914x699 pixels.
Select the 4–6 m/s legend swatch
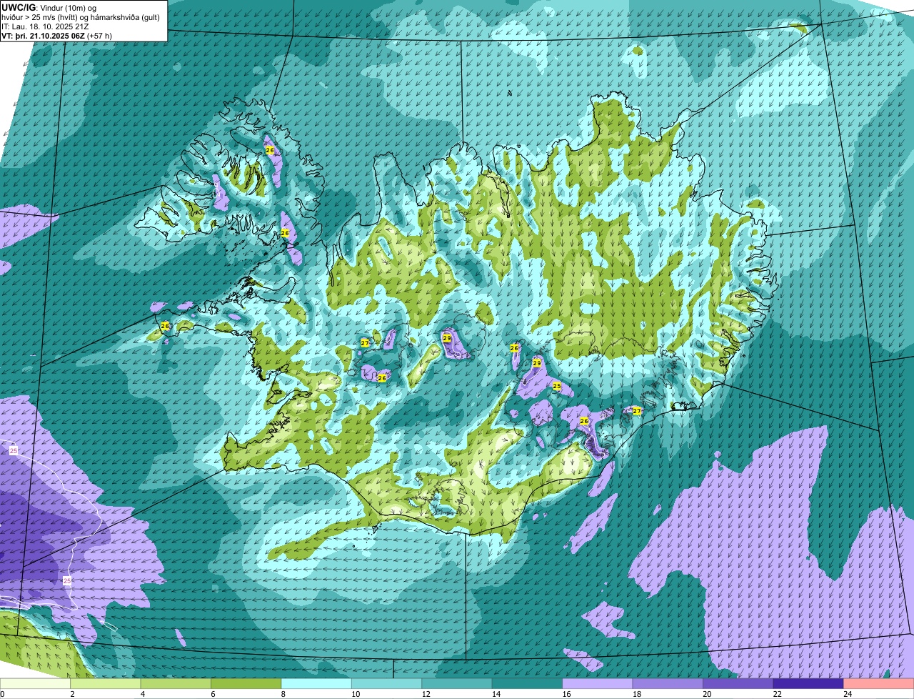tap(176, 683)
